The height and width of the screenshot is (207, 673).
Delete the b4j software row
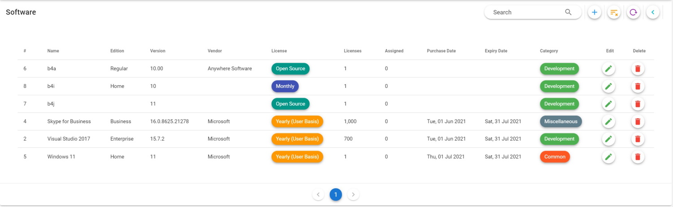(638, 104)
